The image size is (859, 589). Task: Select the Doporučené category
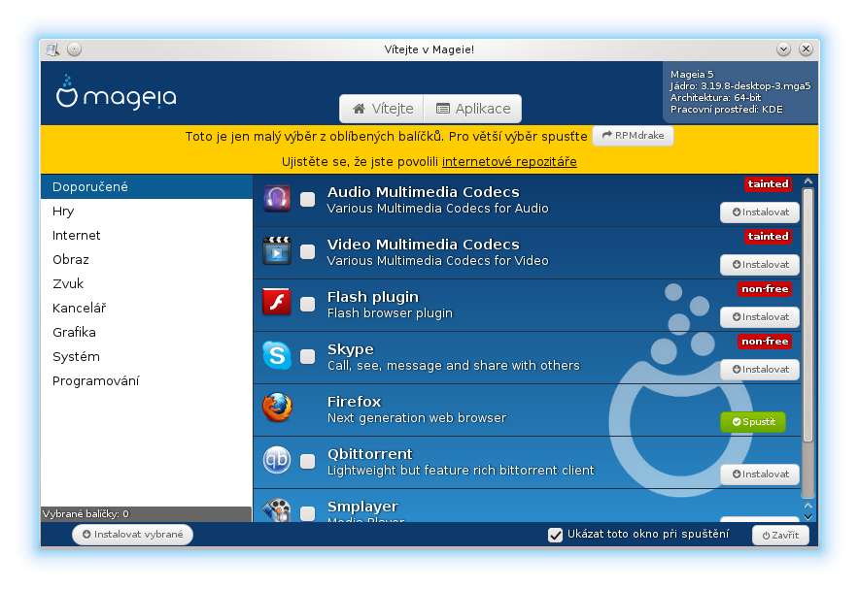(147, 187)
